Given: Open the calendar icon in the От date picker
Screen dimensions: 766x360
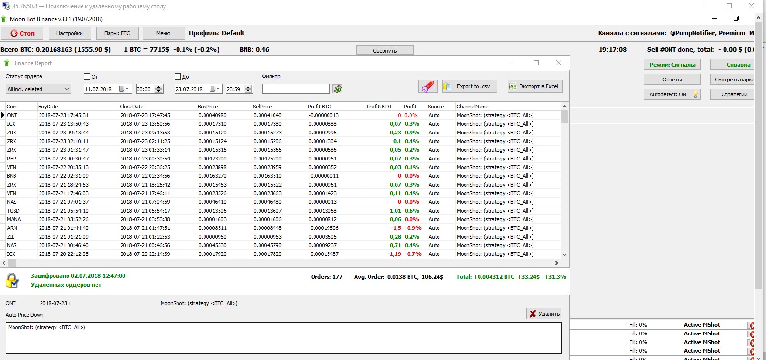Looking at the screenshot, I should [x=122, y=89].
